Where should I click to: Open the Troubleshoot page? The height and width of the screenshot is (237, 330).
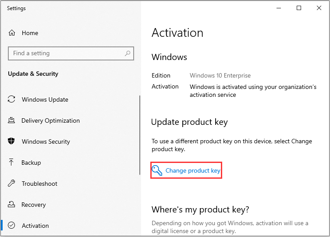pos(39,184)
